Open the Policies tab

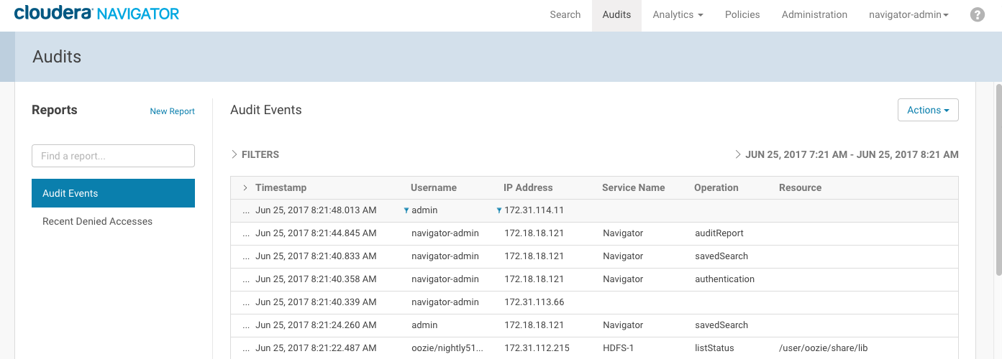point(742,15)
